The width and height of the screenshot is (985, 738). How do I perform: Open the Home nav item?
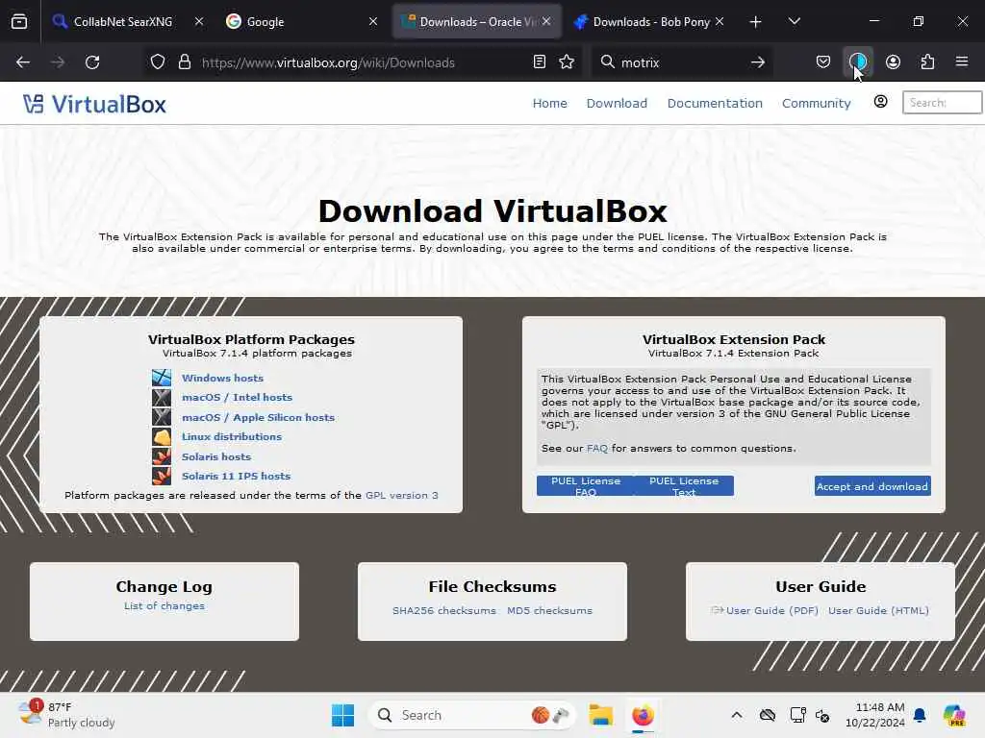(549, 103)
